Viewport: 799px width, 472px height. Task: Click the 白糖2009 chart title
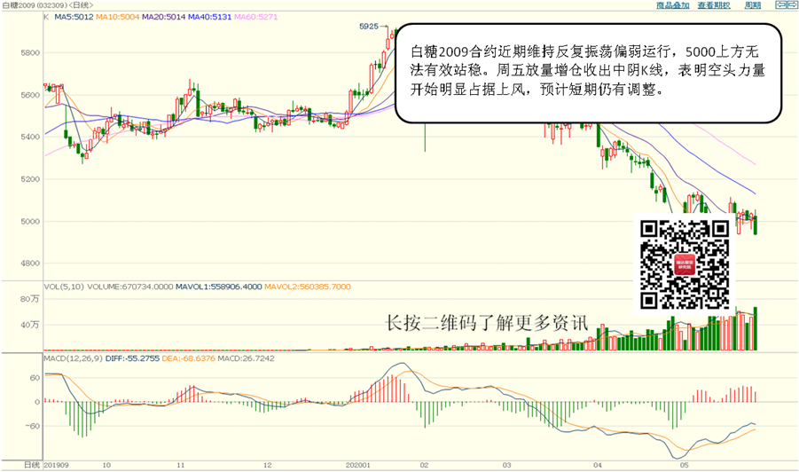pos(21,5)
